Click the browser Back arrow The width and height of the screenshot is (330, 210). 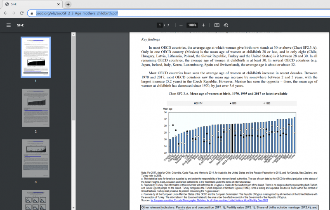[x=5, y=13]
